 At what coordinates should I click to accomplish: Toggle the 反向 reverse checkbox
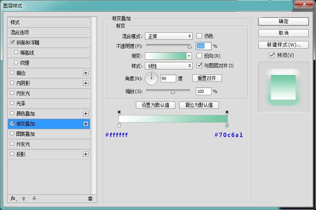click(199, 56)
